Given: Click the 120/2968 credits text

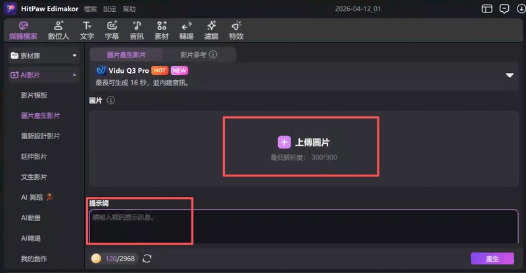Looking at the screenshot, I should [x=120, y=259].
